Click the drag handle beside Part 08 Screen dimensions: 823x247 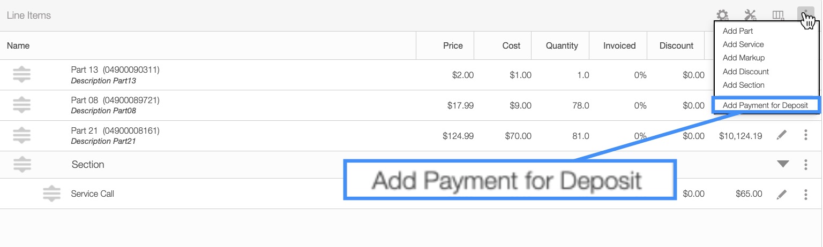click(x=21, y=105)
